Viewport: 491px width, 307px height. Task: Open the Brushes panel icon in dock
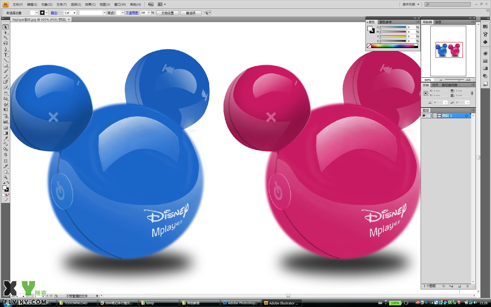click(x=485, y=34)
